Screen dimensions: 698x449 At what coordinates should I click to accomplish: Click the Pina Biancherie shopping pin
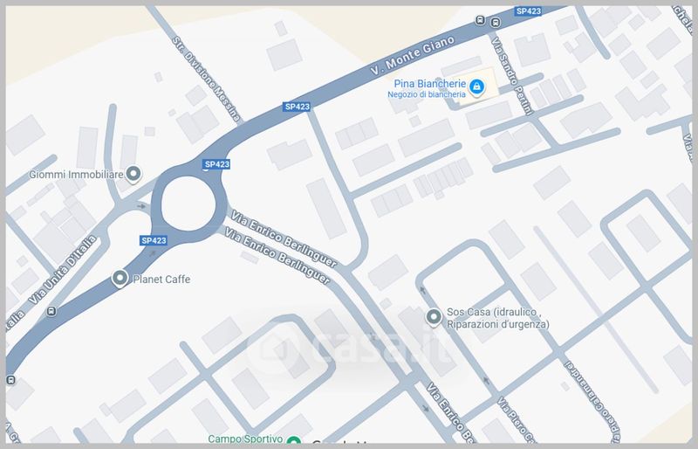pyautogui.click(x=476, y=87)
